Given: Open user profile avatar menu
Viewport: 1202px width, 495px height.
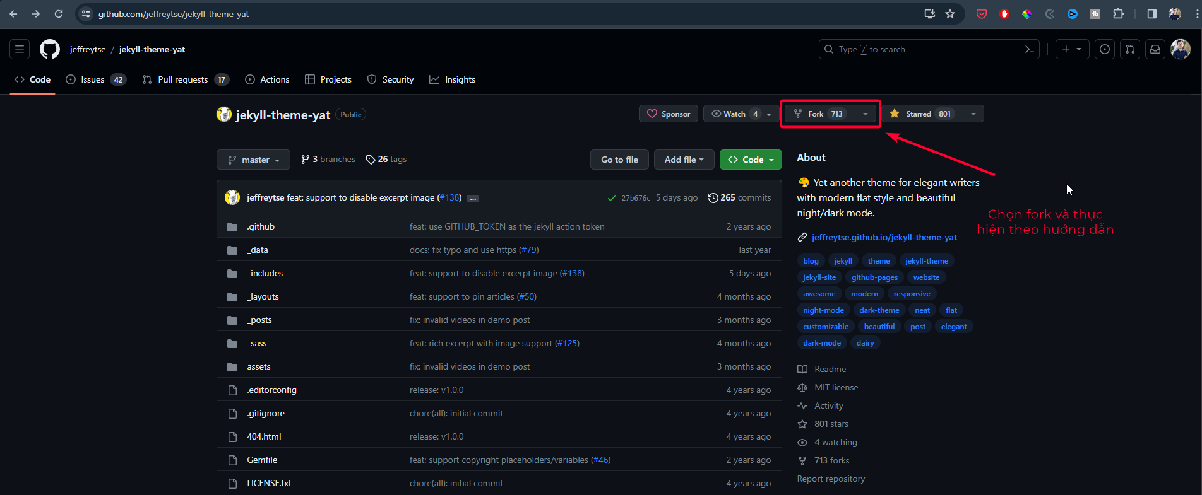Looking at the screenshot, I should 1181,49.
